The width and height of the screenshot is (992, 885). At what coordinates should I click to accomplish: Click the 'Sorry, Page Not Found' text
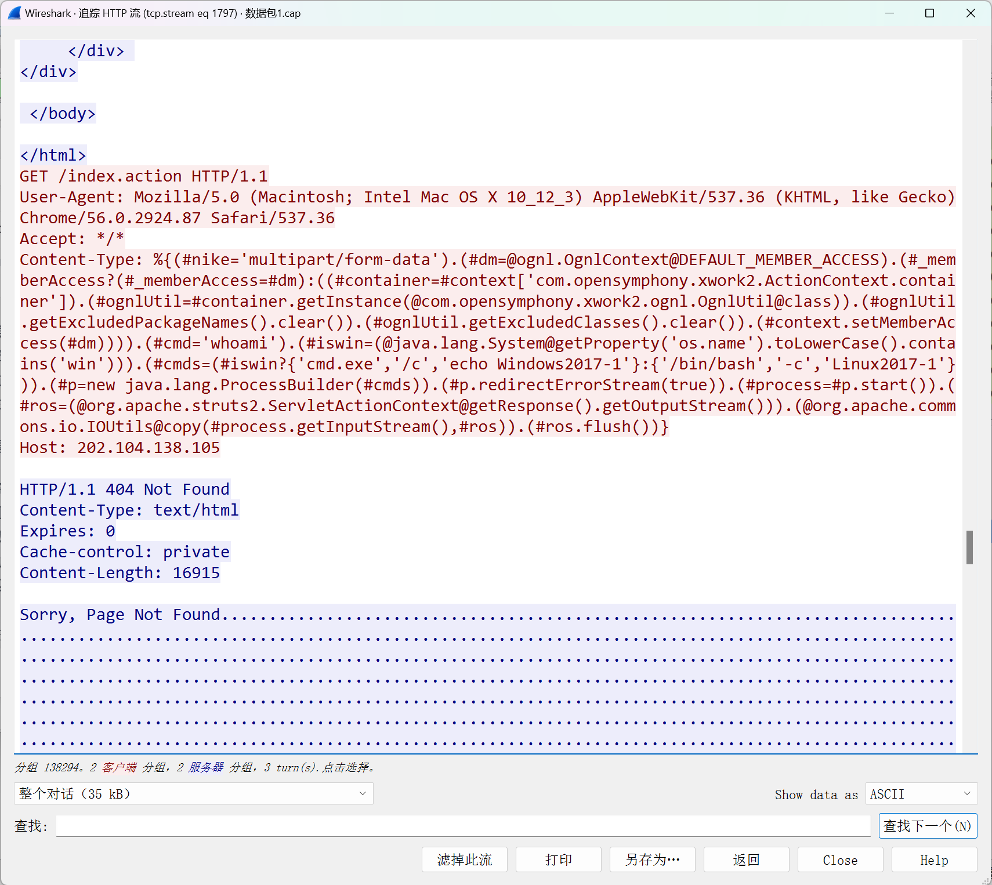pyautogui.click(x=120, y=615)
